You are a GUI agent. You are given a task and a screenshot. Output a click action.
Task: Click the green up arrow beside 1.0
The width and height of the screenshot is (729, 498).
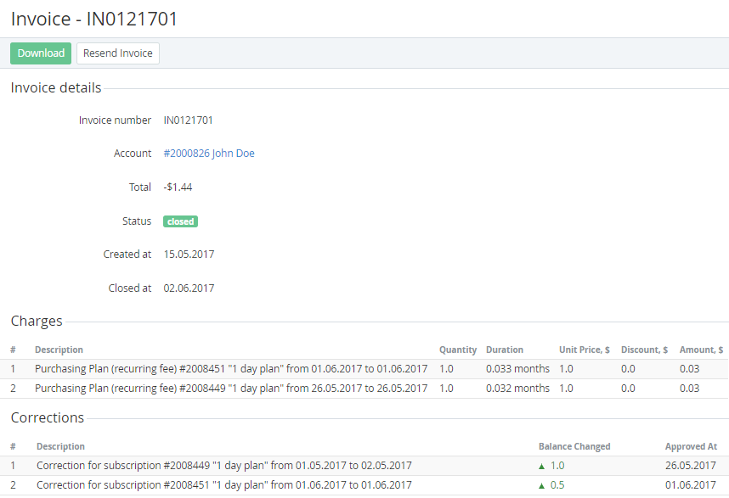(x=542, y=466)
